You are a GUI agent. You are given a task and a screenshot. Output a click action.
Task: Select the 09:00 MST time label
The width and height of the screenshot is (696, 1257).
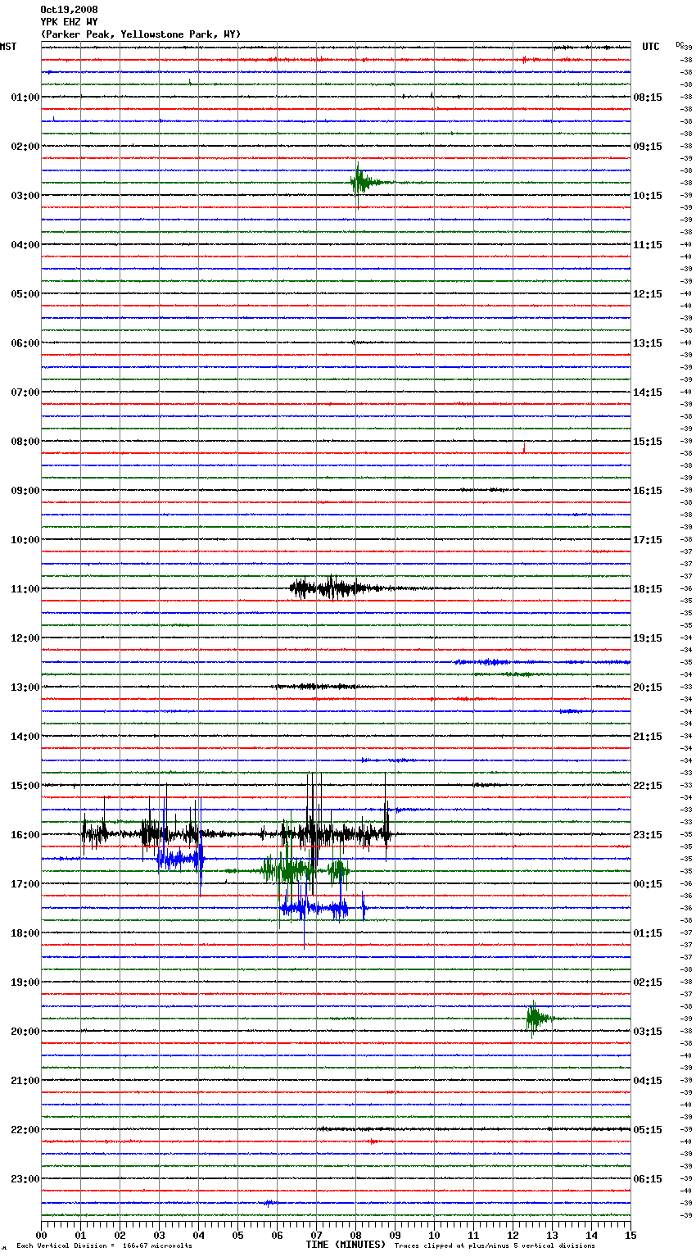(25, 491)
